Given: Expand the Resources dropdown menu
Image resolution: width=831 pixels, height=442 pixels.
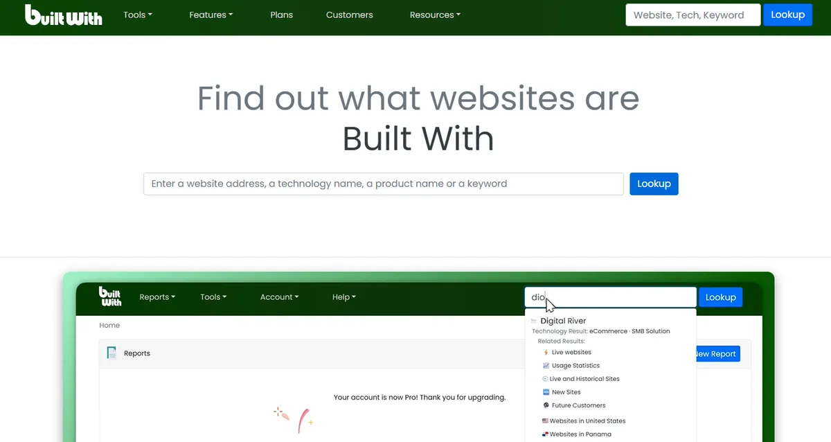Looking at the screenshot, I should [x=435, y=15].
